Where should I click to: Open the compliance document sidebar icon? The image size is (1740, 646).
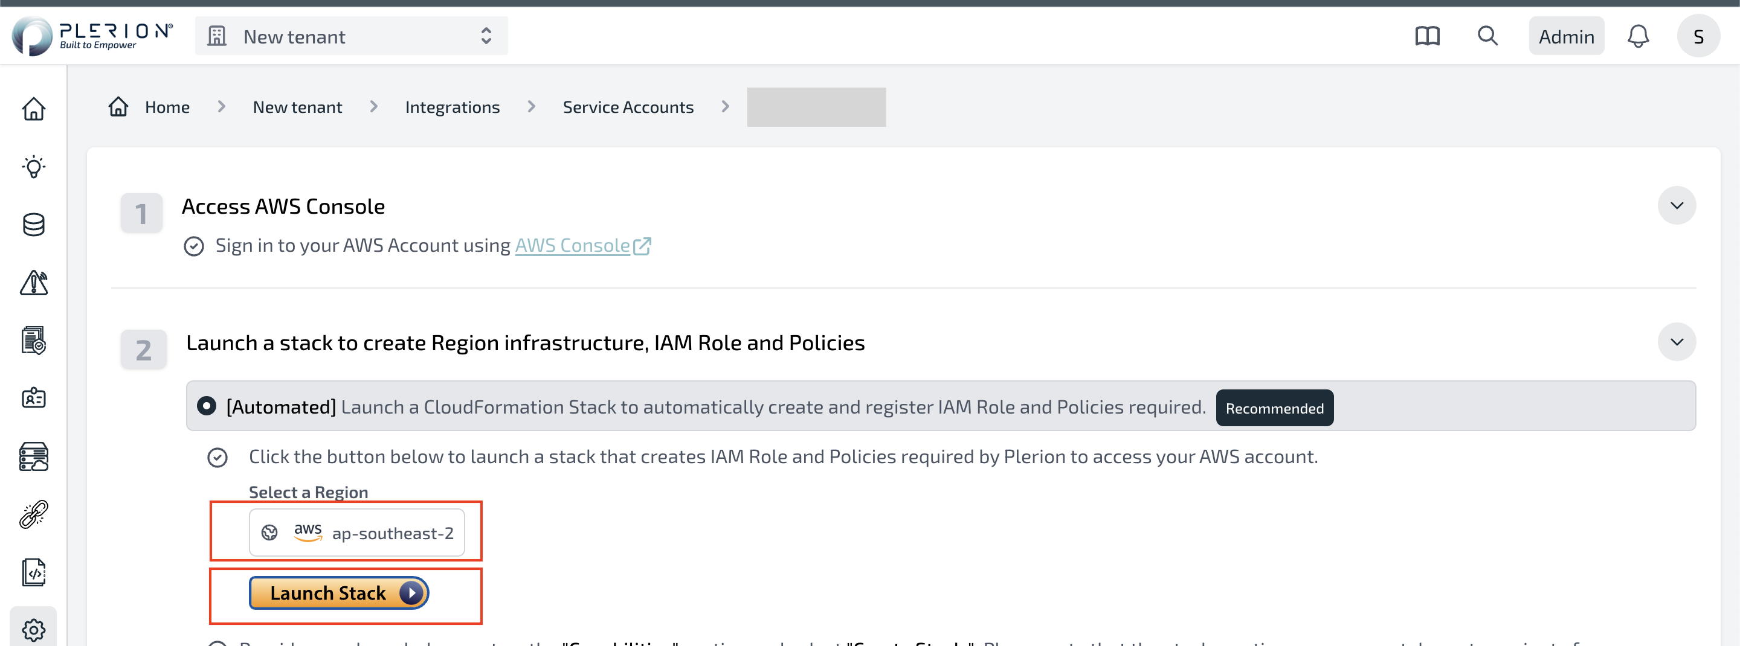34,341
